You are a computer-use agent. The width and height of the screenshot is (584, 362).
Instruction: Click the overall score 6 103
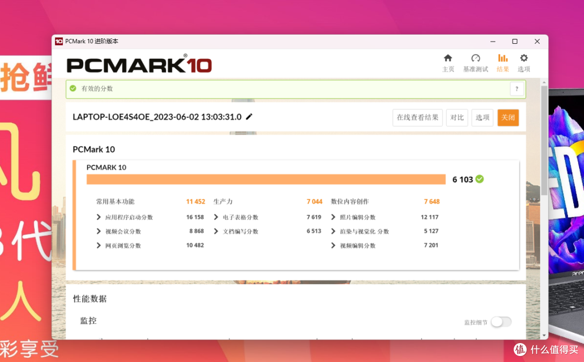(462, 179)
